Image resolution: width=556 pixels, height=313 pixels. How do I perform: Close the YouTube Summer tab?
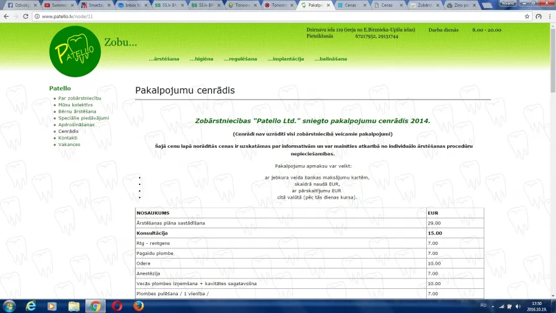click(x=72, y=6)
